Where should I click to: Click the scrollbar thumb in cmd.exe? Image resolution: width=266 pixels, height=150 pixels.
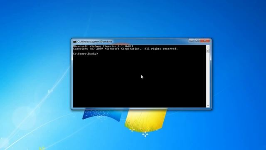click(208, 51)
